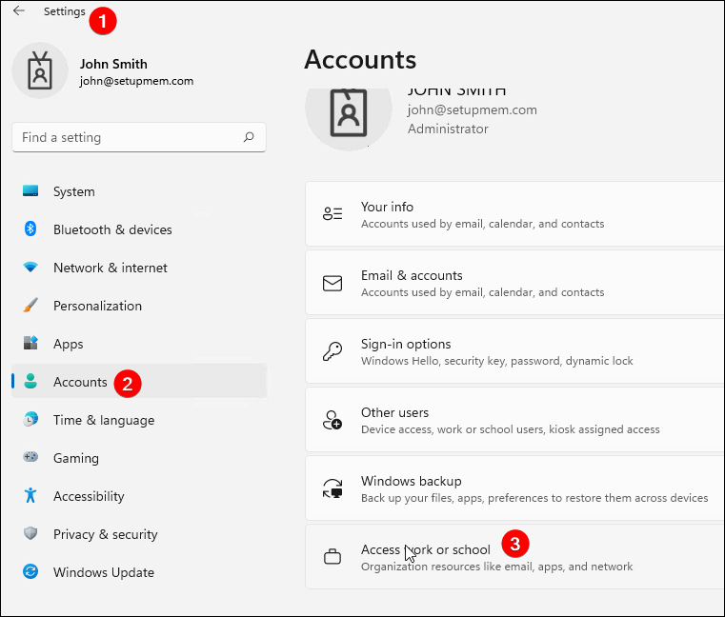Open Windows Update
This screenshot has height=617, width=725.
coord(139,572)
